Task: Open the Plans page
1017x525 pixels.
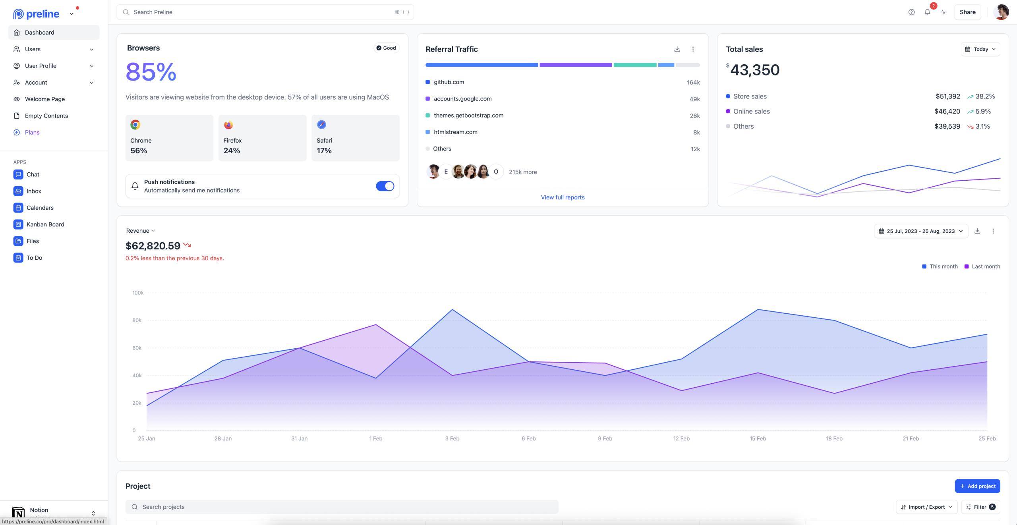Action: (x=32, y=132)
